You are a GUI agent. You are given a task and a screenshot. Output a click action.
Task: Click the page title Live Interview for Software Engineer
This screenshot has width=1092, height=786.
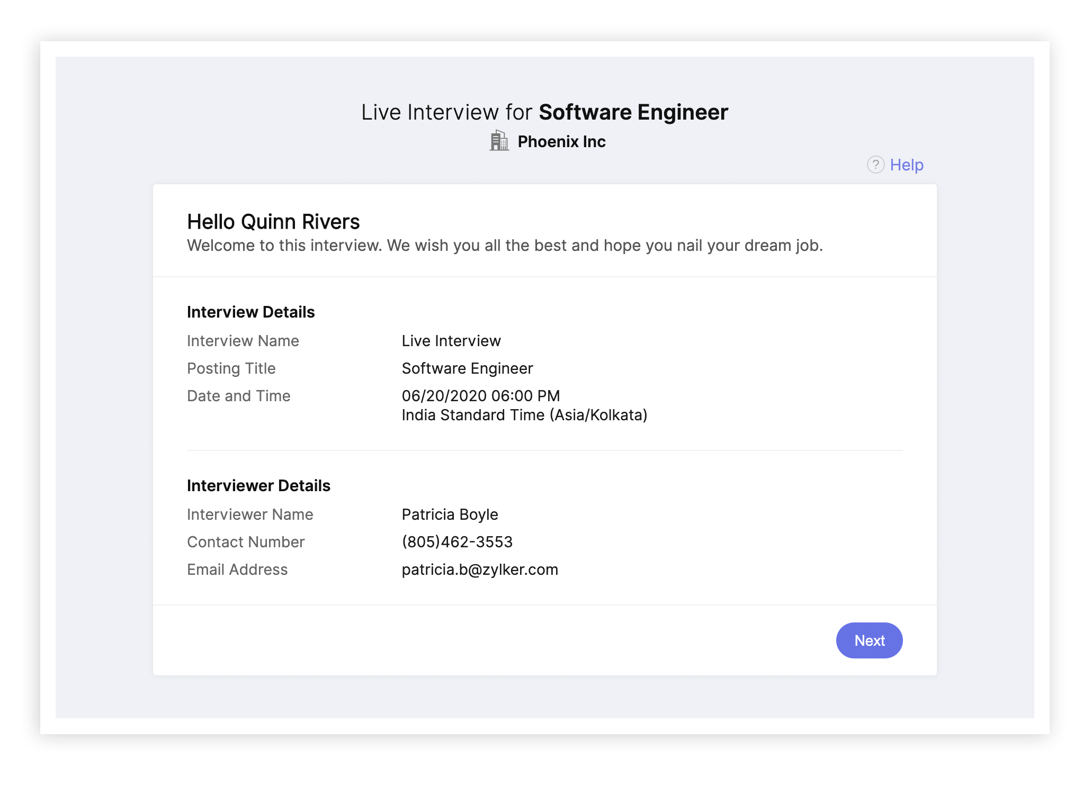[x=544, y=113]
